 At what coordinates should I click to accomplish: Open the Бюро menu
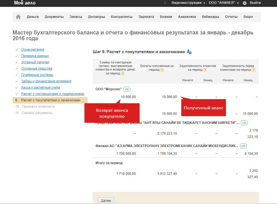pos(248,17)
